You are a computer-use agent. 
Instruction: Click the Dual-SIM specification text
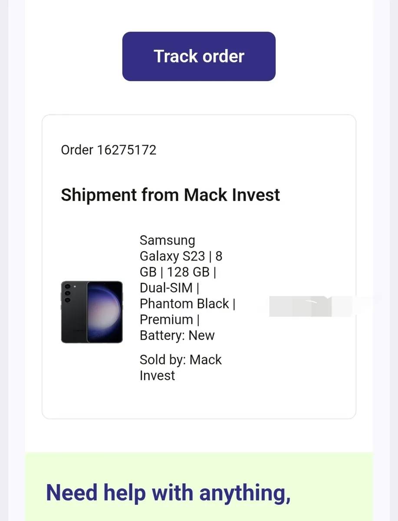tap(165, 288)
